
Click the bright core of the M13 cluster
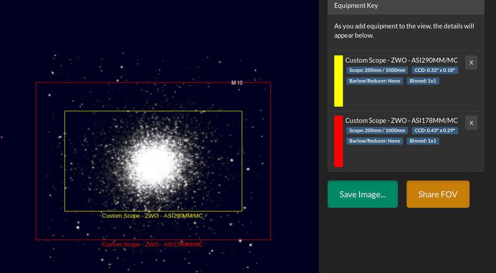(154, 164)
